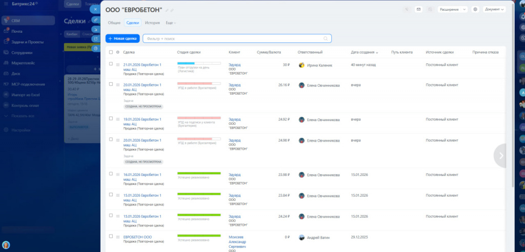Open Задачи и Проекты in sidebar

28,42
